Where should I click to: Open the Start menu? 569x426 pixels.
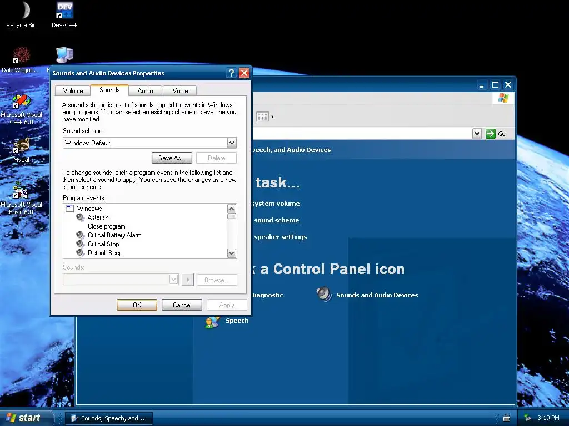coord(24,418)
